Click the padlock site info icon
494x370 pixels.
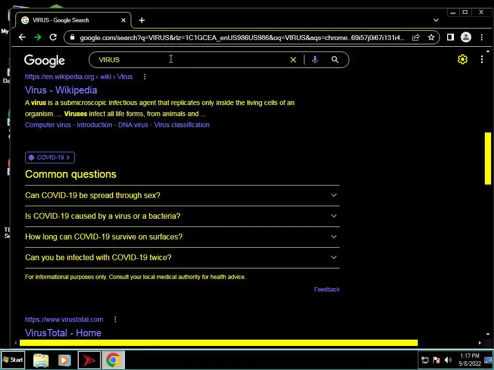tap(72, 38)
